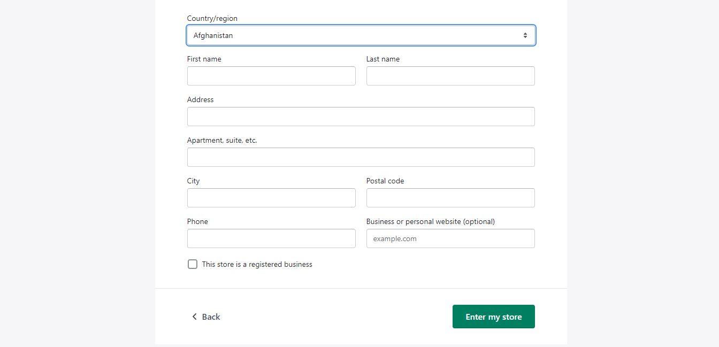Click the up/down stepper arrows on country selector
The image size is (719, 347).
pyautogui.click(x=525, y=35)
